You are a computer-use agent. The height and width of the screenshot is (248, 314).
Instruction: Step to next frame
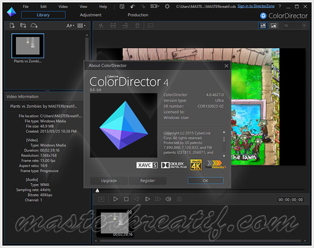(x=147, y=199)
